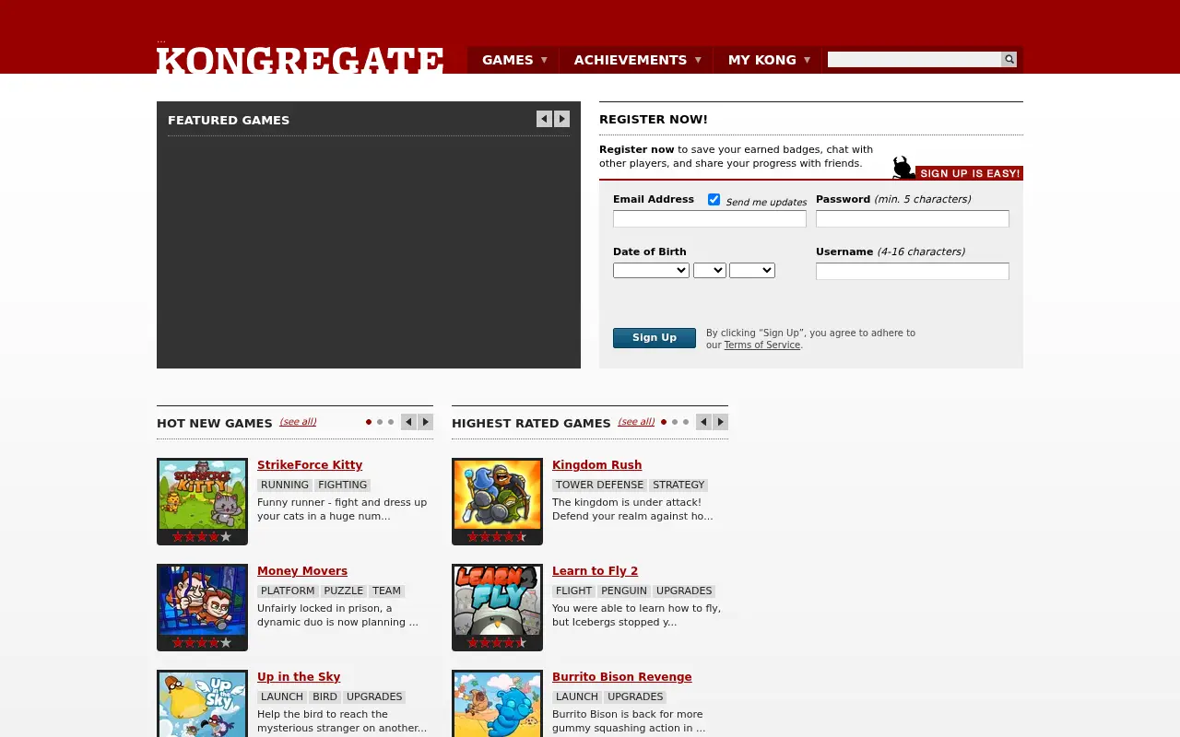Viewport: 1180px width, 737px height.
Task: Show next Hot New Games page
Action: 426,422
